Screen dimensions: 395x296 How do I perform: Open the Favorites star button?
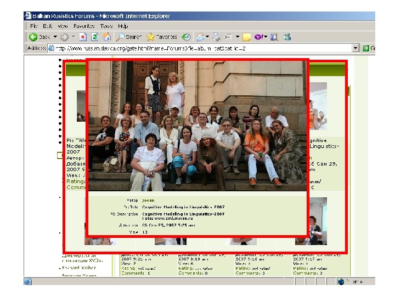pyautogui.click(x=161, y=37)
